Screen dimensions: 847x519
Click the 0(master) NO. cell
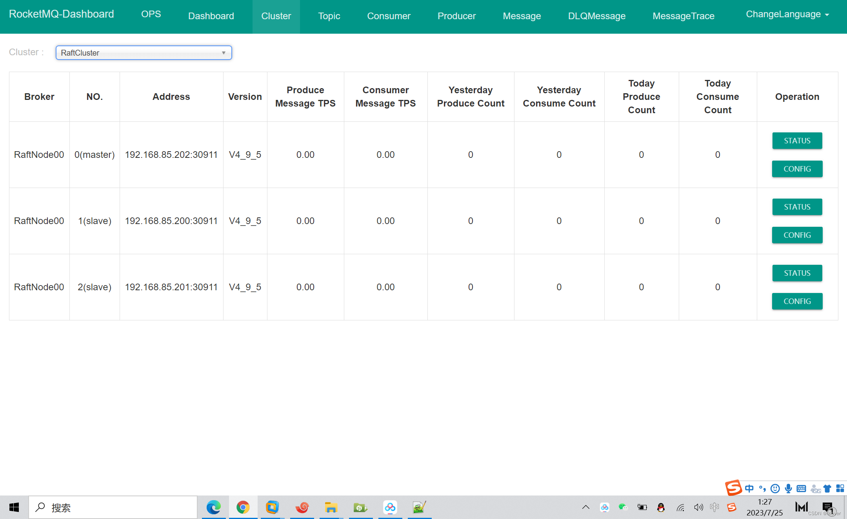pyautogui.click(x=95, y=155)
